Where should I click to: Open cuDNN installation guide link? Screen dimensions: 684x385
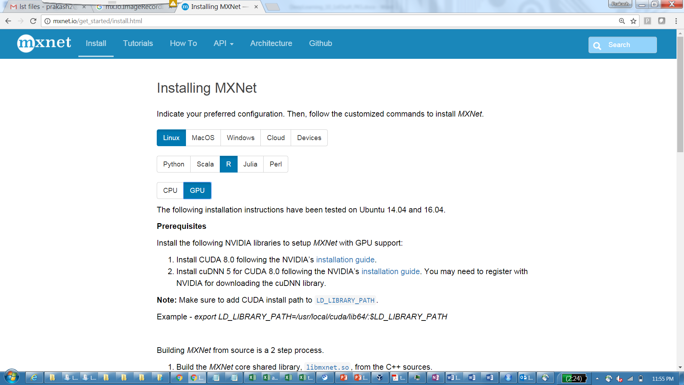[x=390, y=271]
